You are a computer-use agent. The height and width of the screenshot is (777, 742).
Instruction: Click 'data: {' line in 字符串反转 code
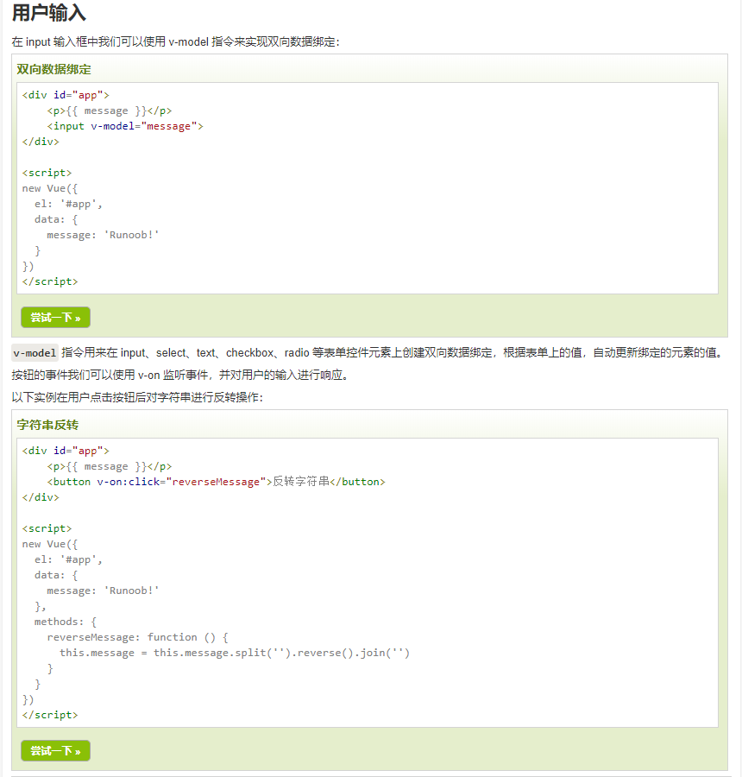56,575
